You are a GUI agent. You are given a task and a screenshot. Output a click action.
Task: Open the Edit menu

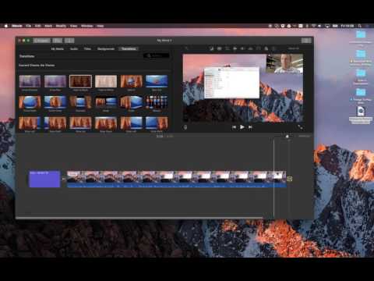click(x=37, y=26)
